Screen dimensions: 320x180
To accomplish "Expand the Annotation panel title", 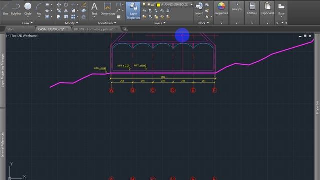I will [x=107, y=23].
